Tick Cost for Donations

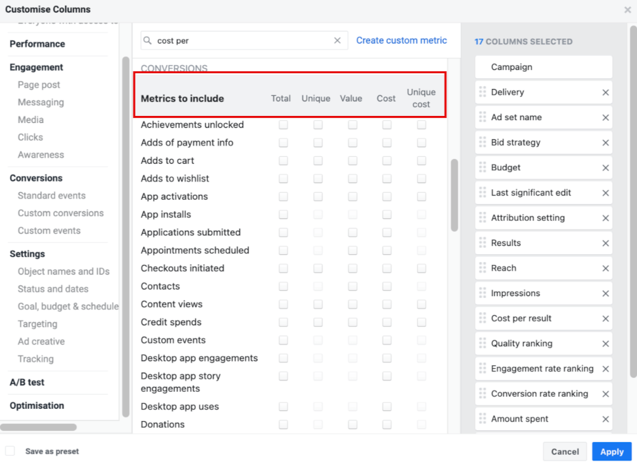click(x=387, y=425)
